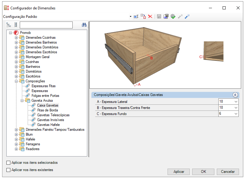Click the Fixadores folder icon
The width and height of the screenshot is (246, 178).
(22, 149)
